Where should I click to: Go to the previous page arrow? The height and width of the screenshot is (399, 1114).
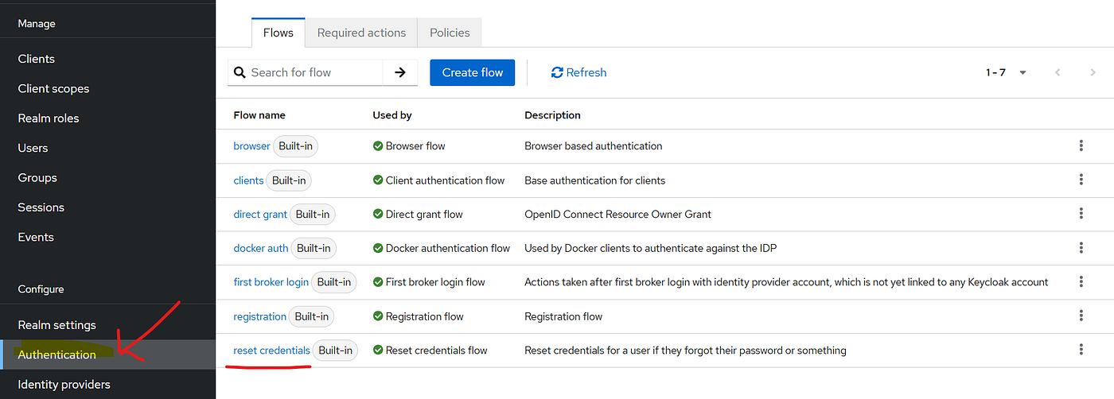[1058, 72]
